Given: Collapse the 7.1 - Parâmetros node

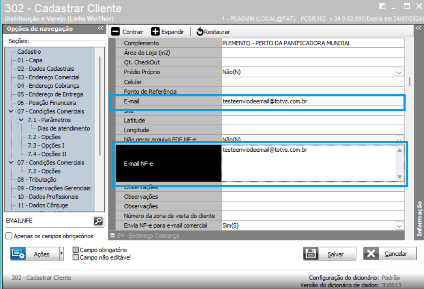Looking at the screenshot, I should point(21,120).
